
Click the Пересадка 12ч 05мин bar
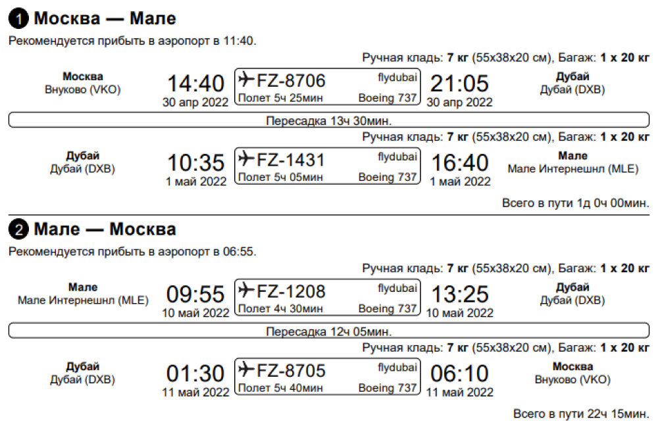click(329, 331)
